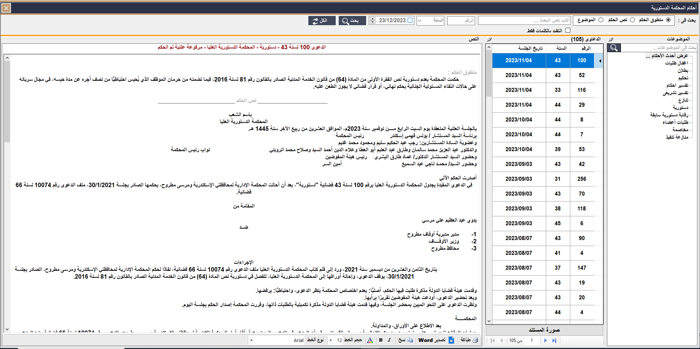Click the topics search magnifier icon

(614, 48)
